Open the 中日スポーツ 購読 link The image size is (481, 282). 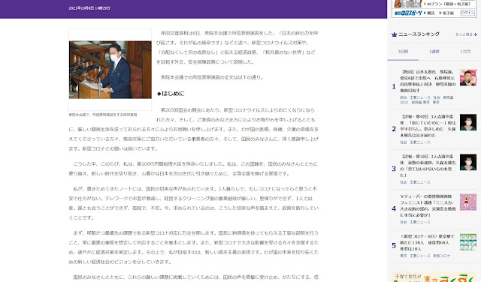[x=429, y=13]
